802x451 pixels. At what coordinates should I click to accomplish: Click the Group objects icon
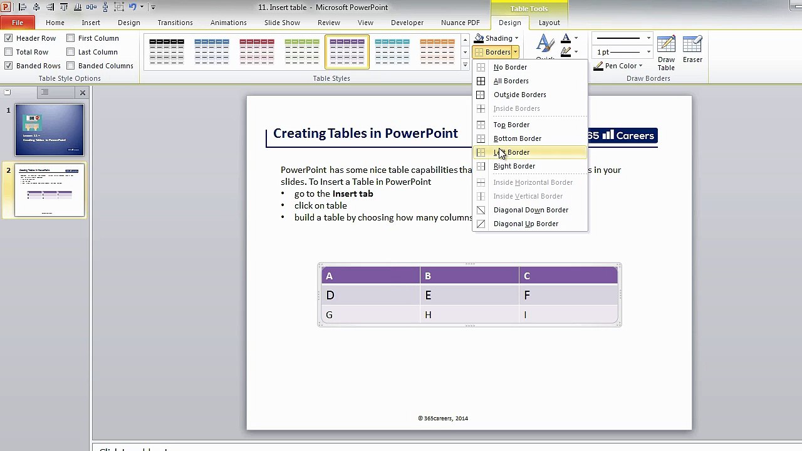(119, 8)
